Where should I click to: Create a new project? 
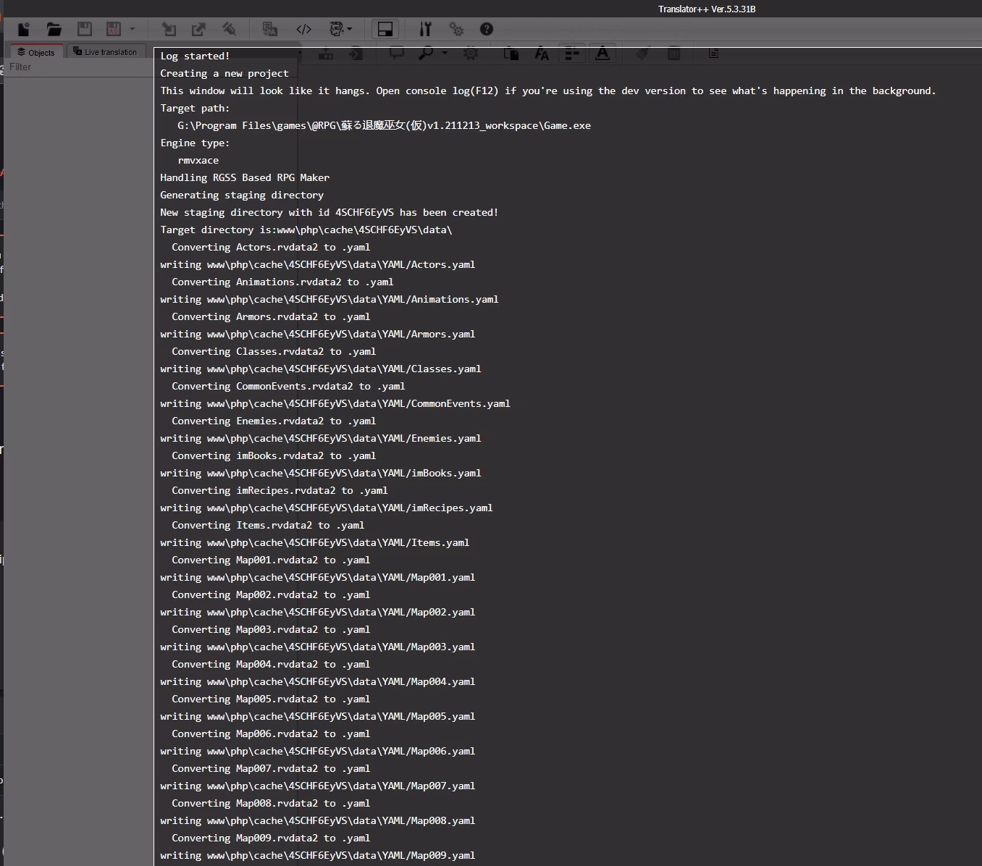pos(22,29)
